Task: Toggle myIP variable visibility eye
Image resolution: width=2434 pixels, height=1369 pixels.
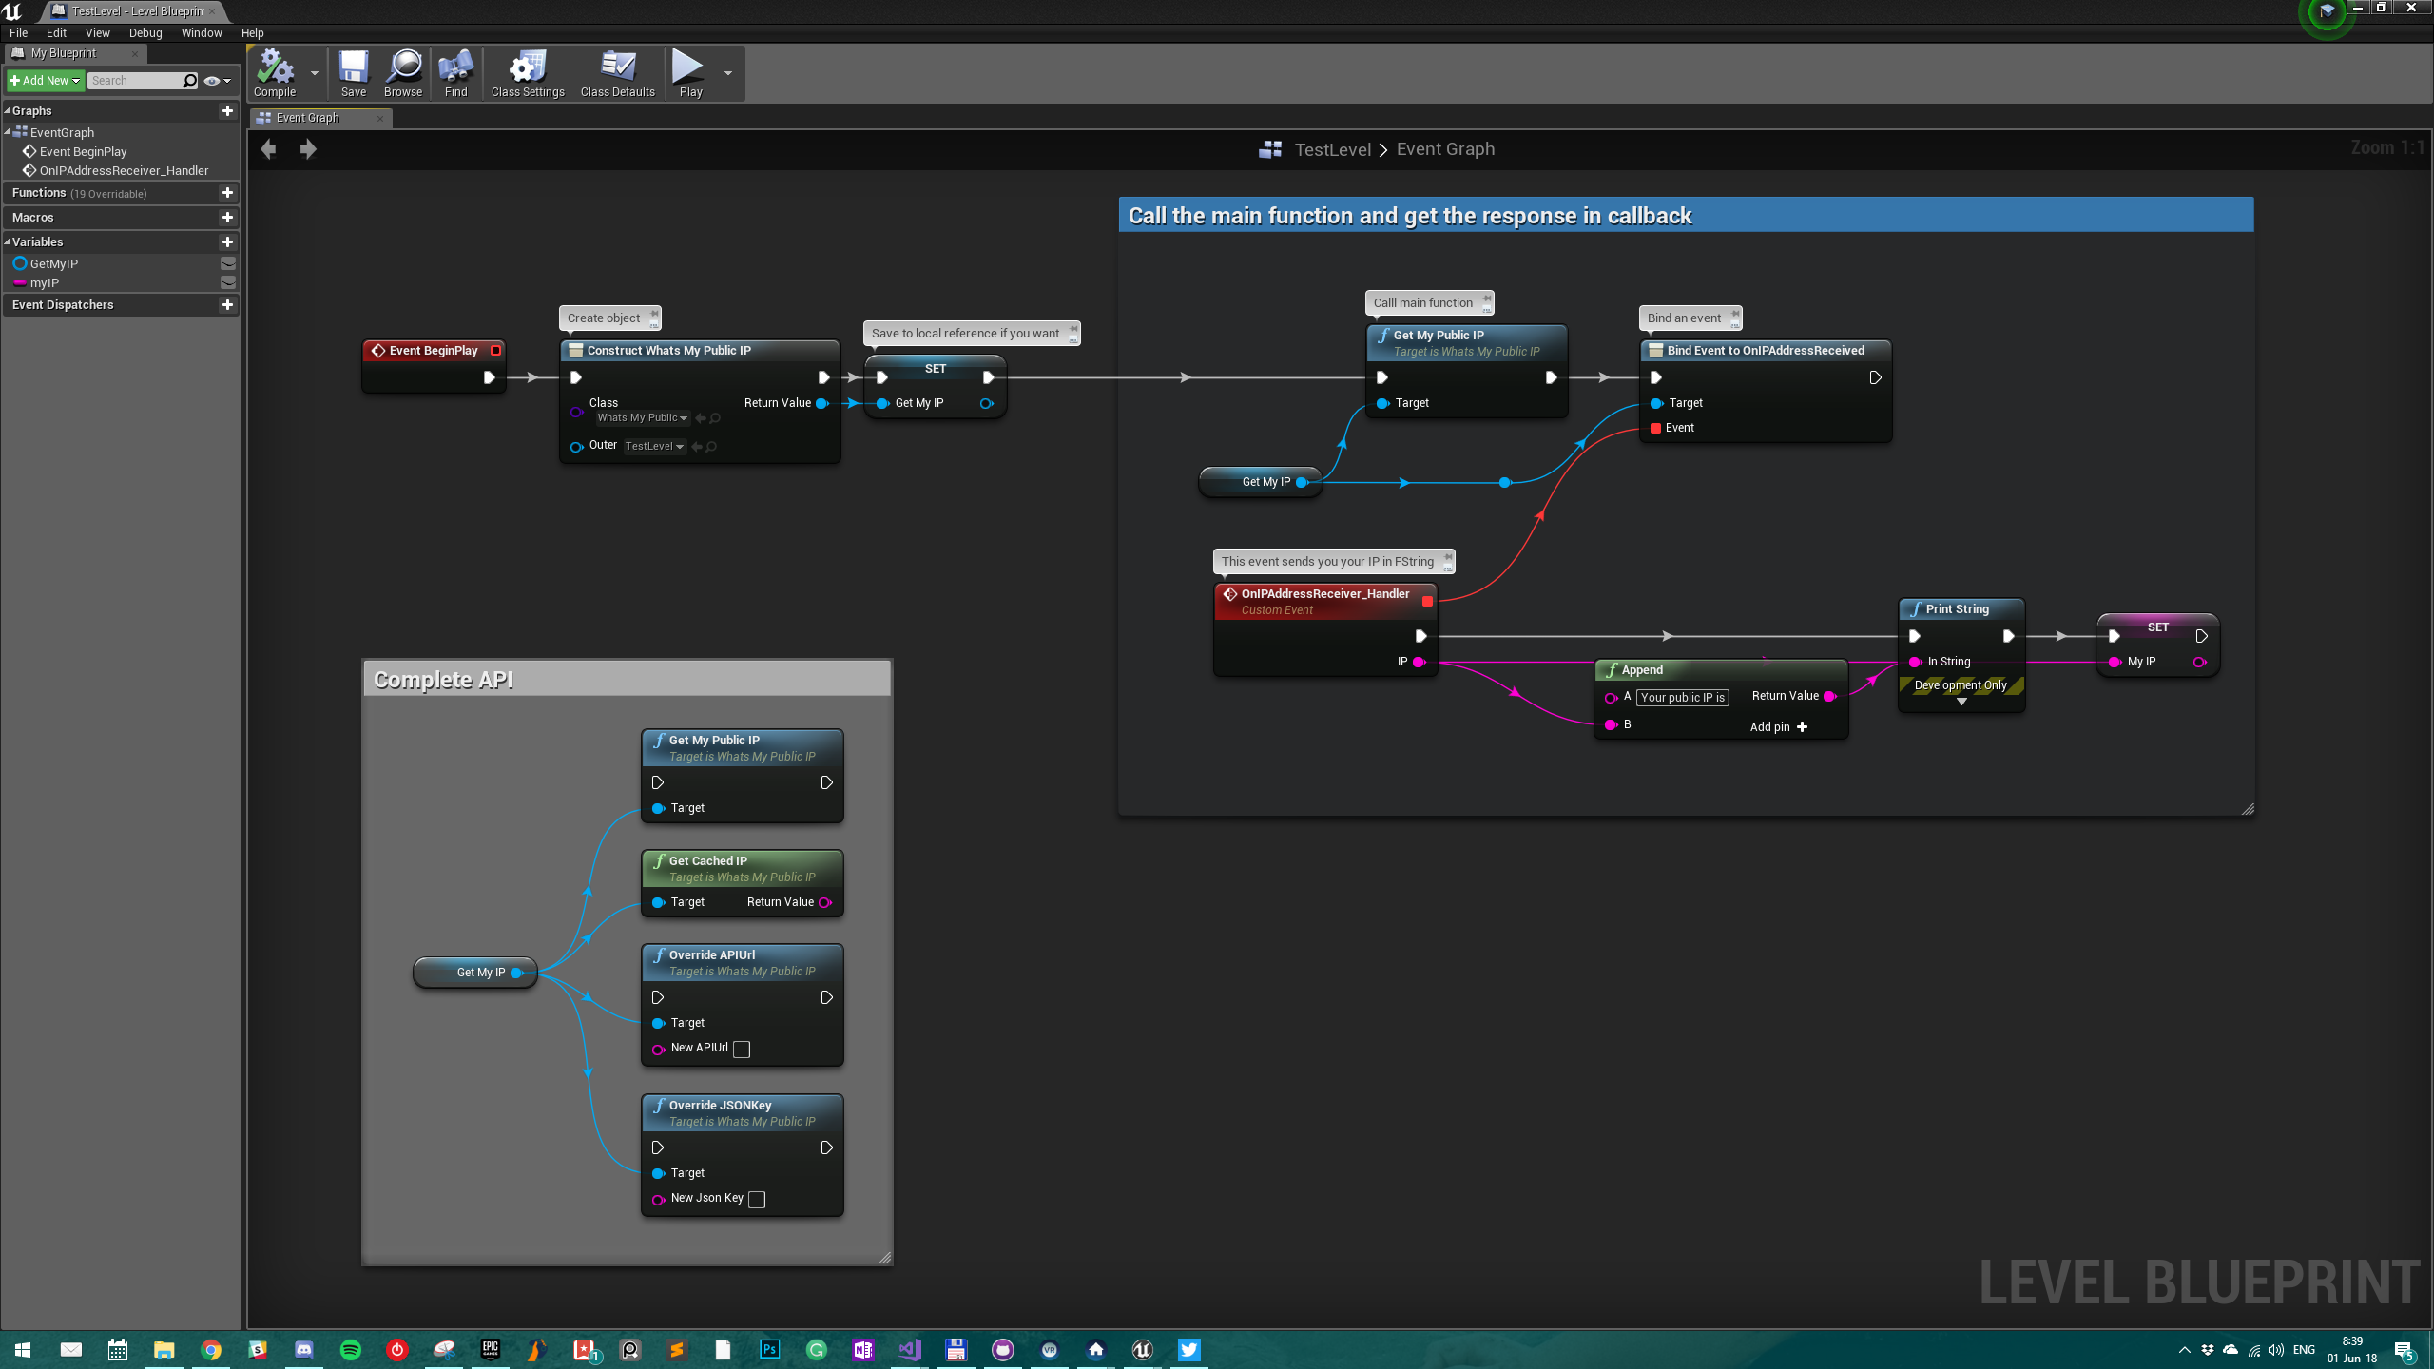Action: click(x=228, y=282)
